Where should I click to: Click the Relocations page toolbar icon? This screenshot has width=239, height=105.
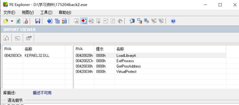[98, 21]
